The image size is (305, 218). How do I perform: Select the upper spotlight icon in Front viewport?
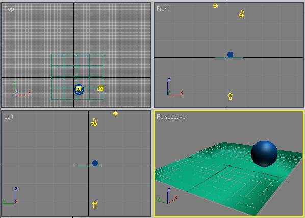tap(241, 14)
